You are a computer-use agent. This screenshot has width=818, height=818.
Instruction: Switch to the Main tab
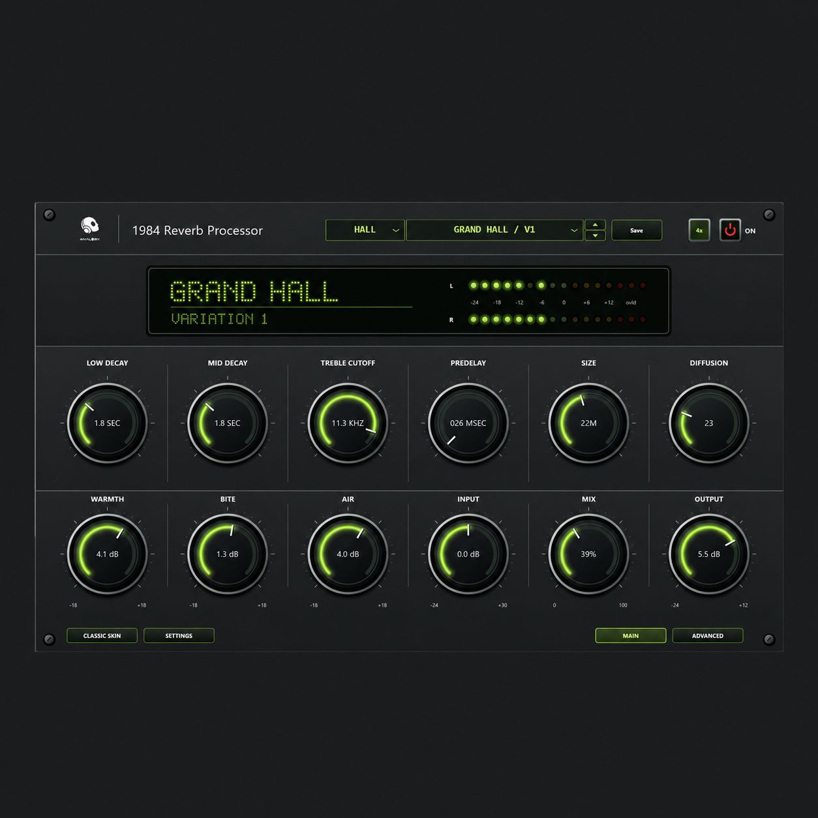click(631, 635)
